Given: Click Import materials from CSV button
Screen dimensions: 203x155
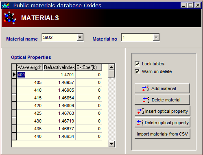Looking at the screenshot, I should click(x=162, y=134).
